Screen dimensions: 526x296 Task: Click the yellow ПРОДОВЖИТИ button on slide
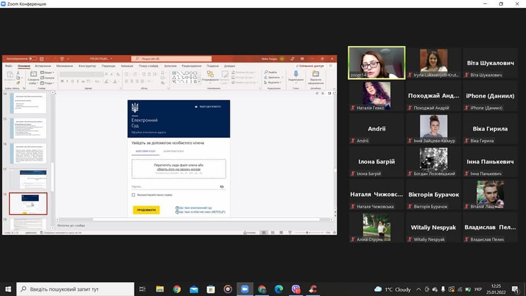(x=146, y=210)
